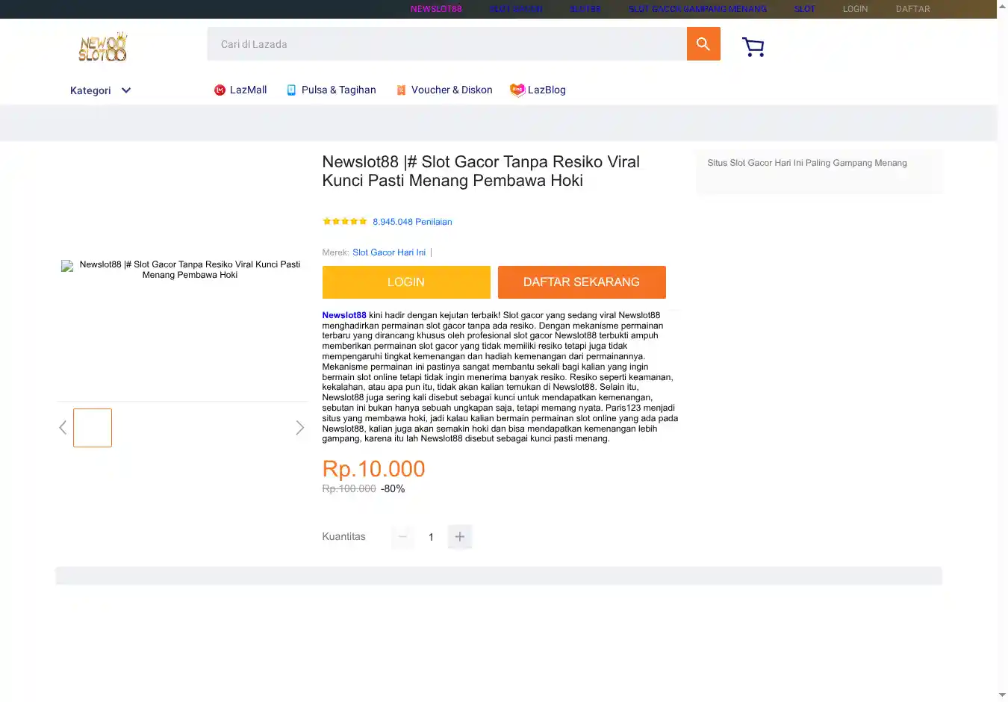Image resolution: width=1008 pixels, height=702 pixels.
Task: Focus the Cari di Lazada search field
Action: 447,44
